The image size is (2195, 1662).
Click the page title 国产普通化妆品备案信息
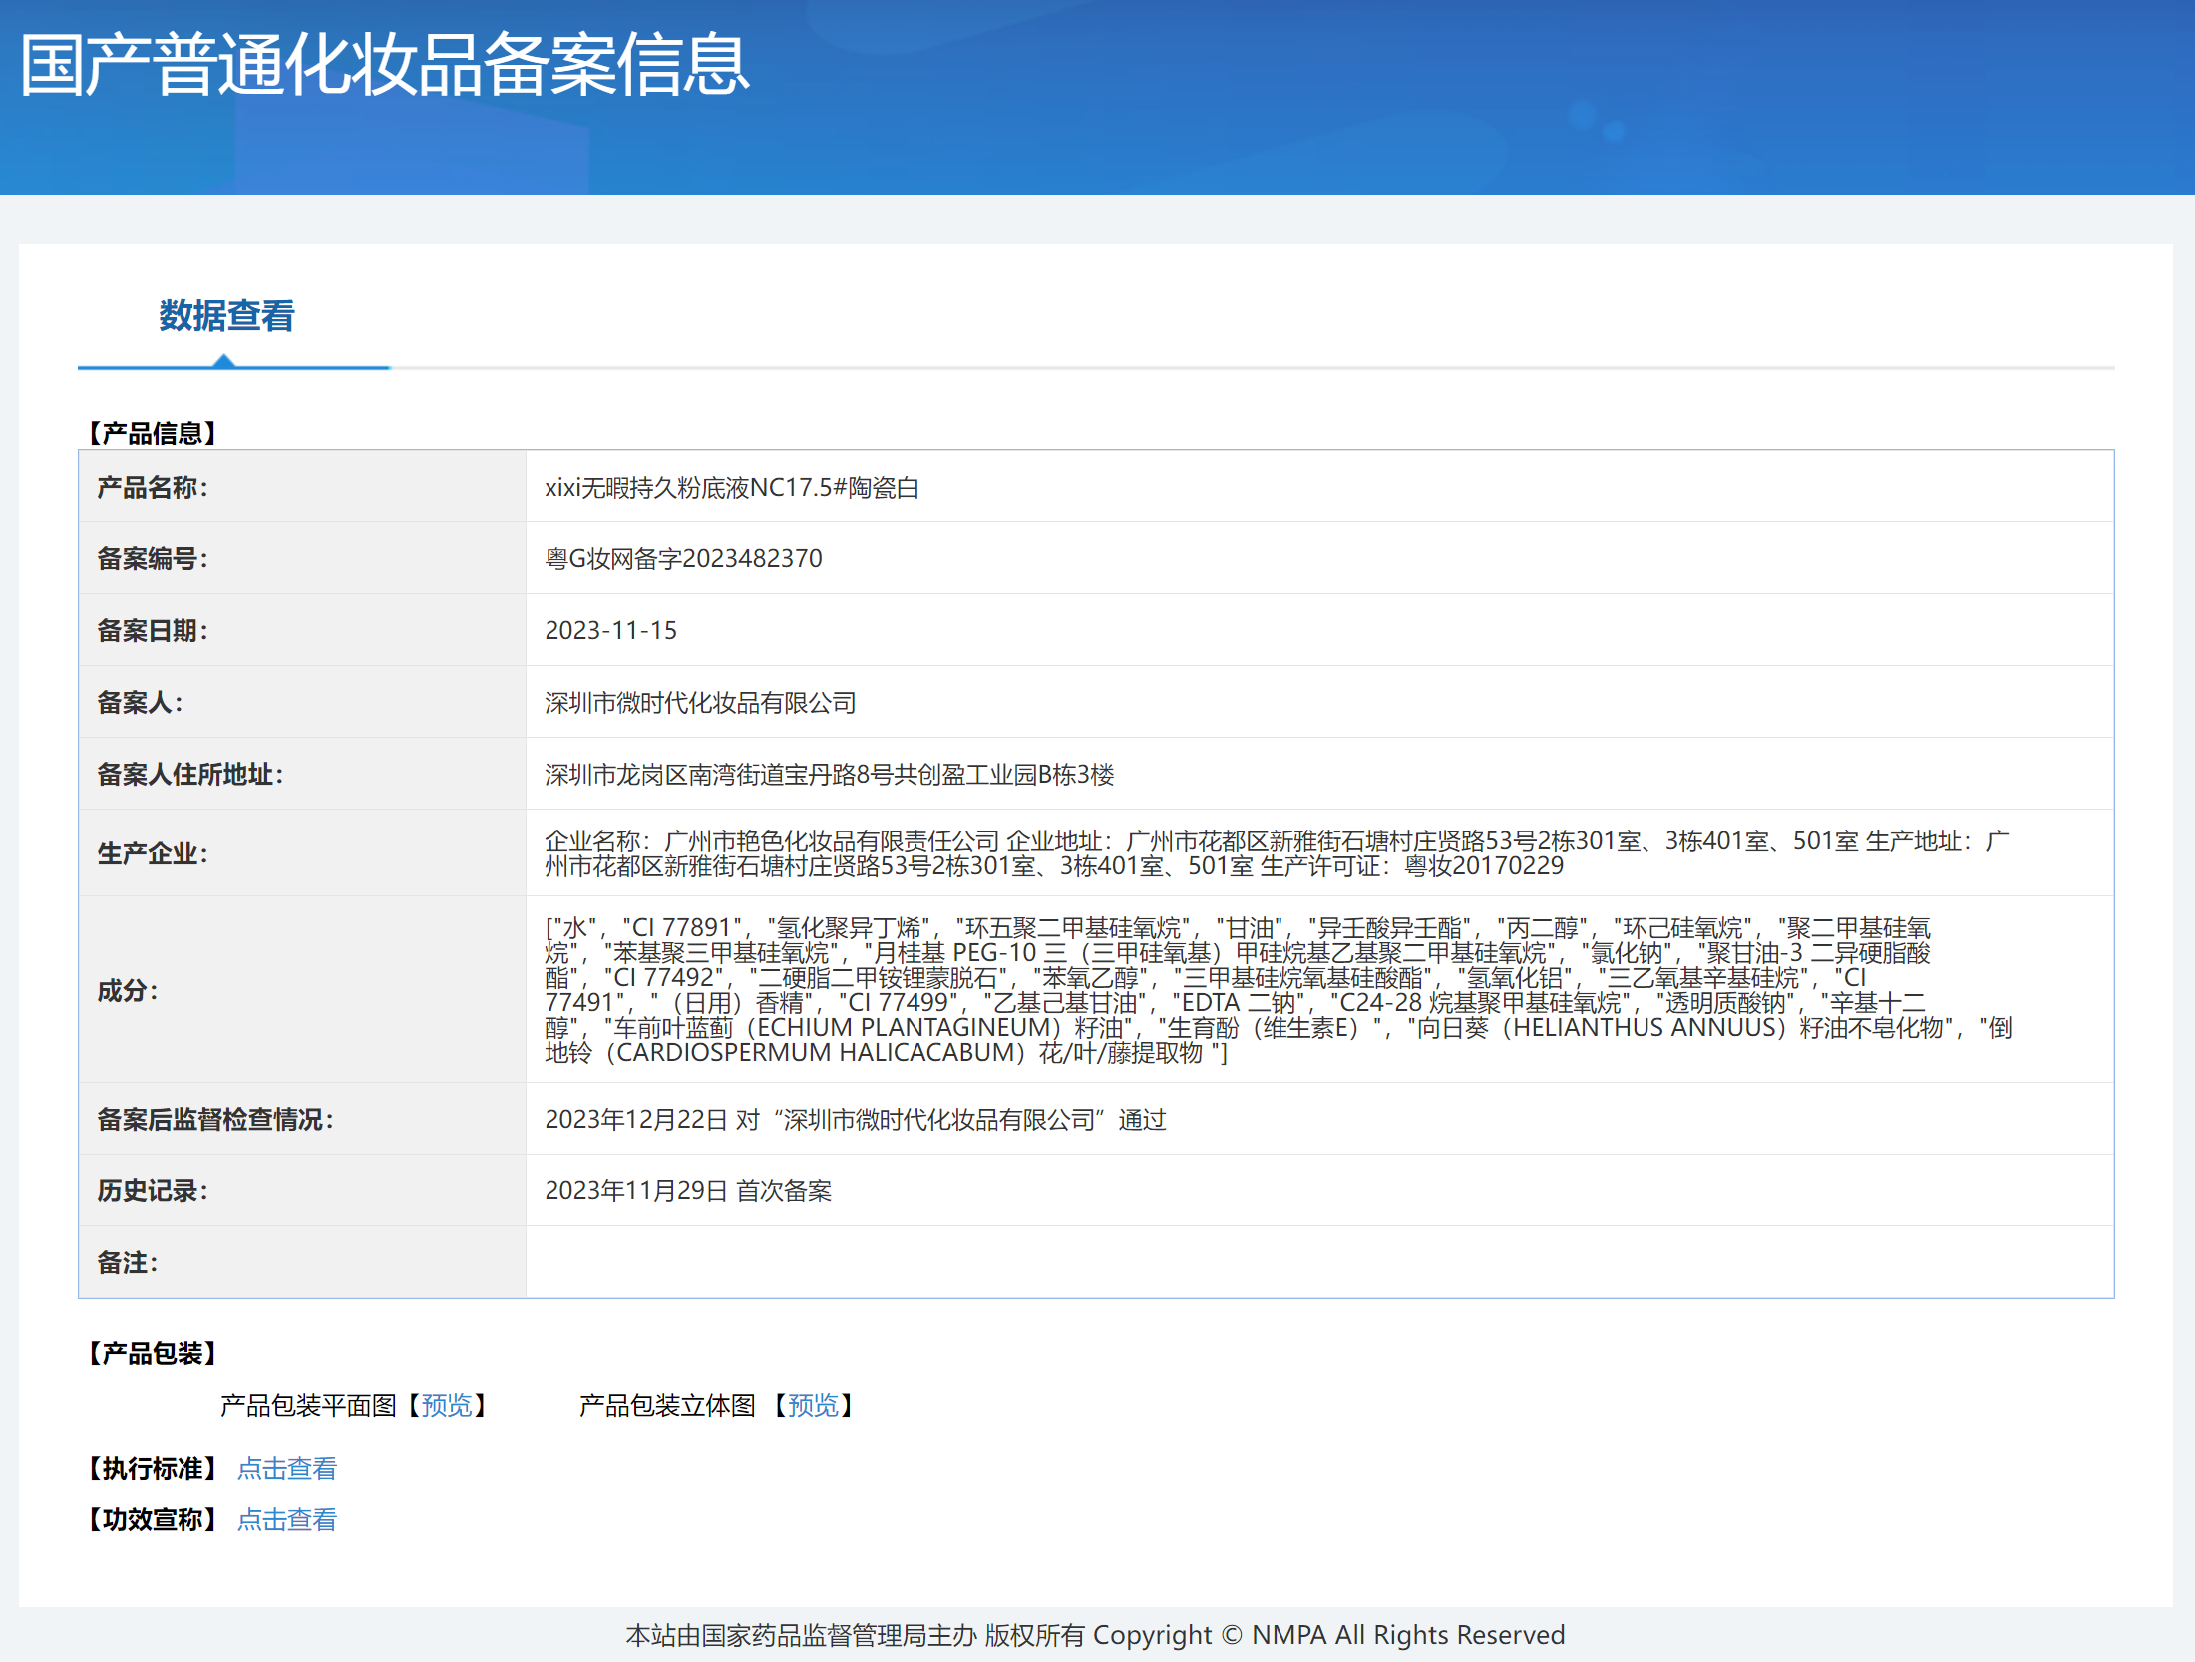click(385, 65)
